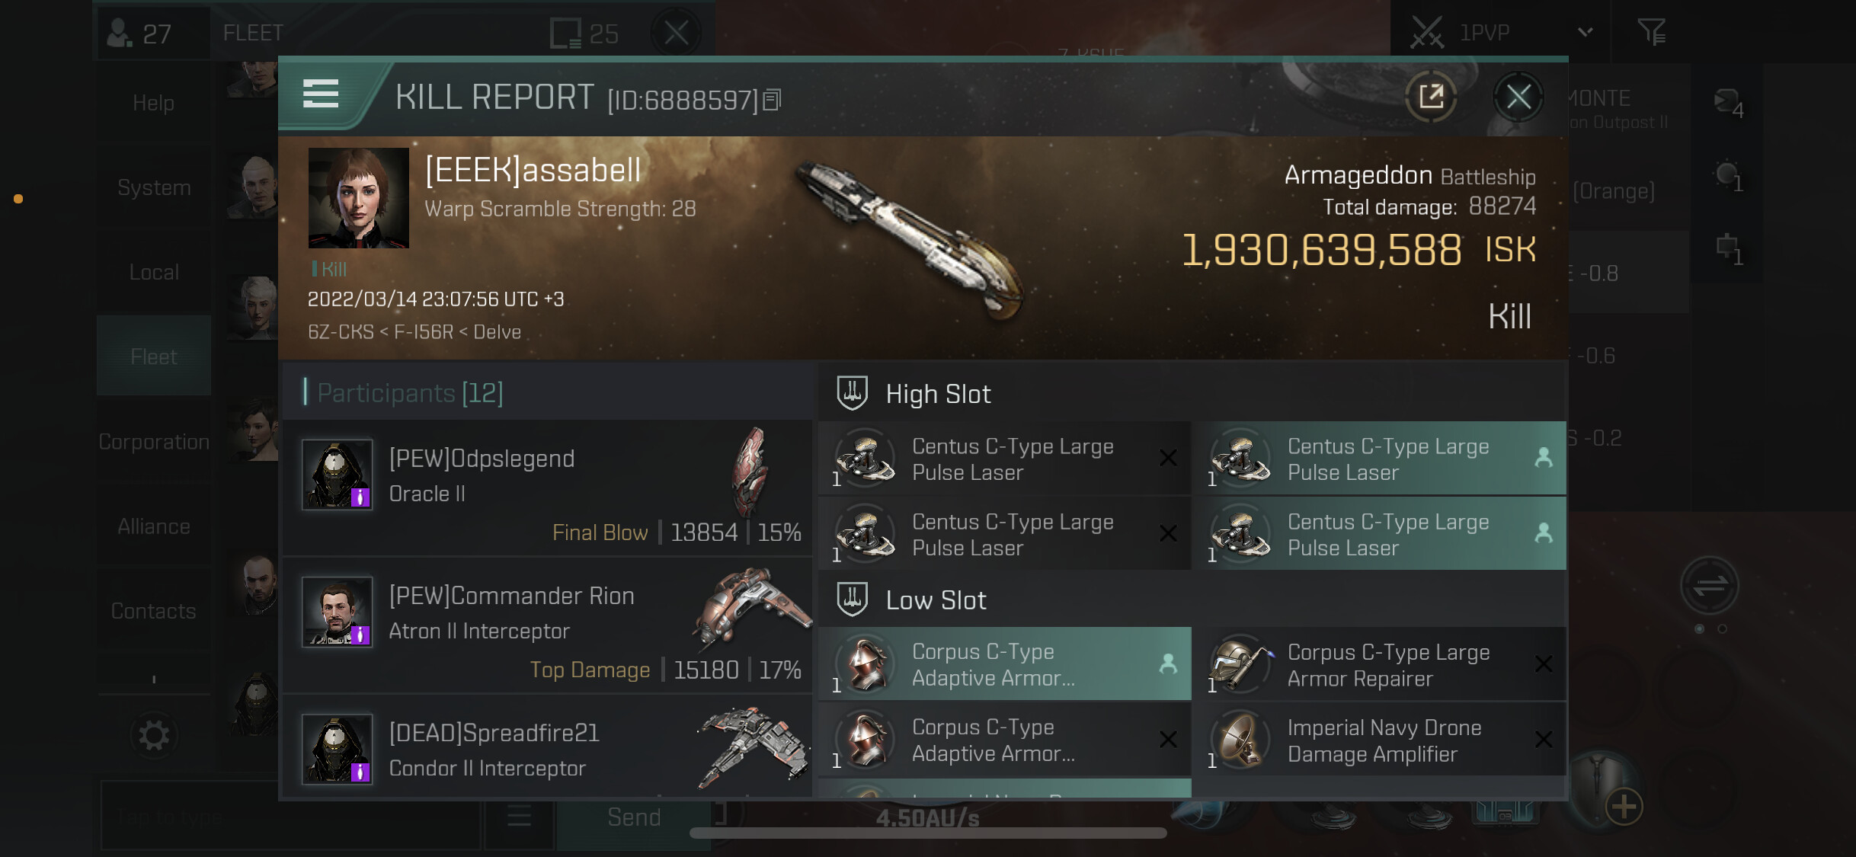Open the kill report hamburger menu
1856x857 pixels.
tap(320, 94)
